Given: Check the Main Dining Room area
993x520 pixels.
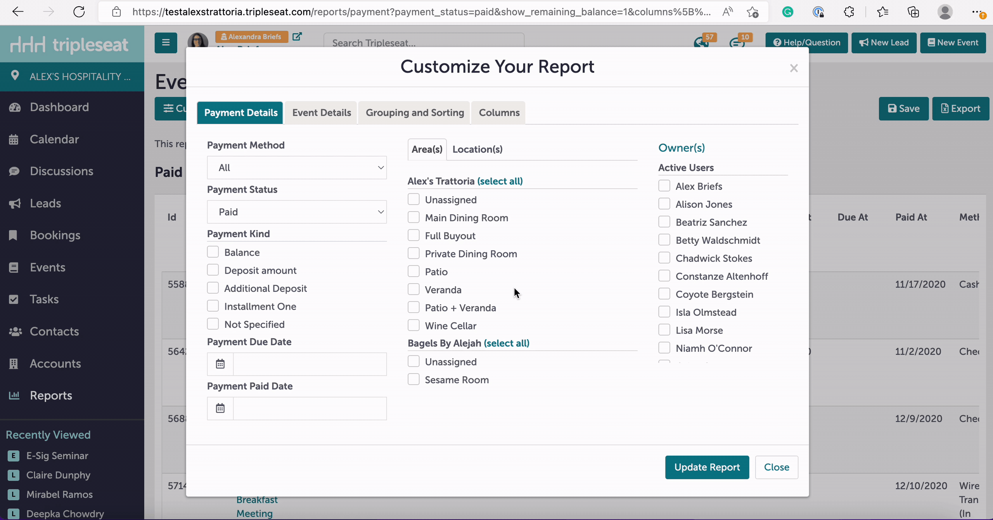Looking at the screenshot, I should [x=413, y=217].
